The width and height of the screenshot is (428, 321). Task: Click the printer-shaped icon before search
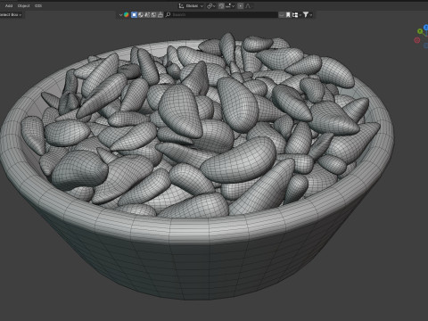tap(160, 14)
